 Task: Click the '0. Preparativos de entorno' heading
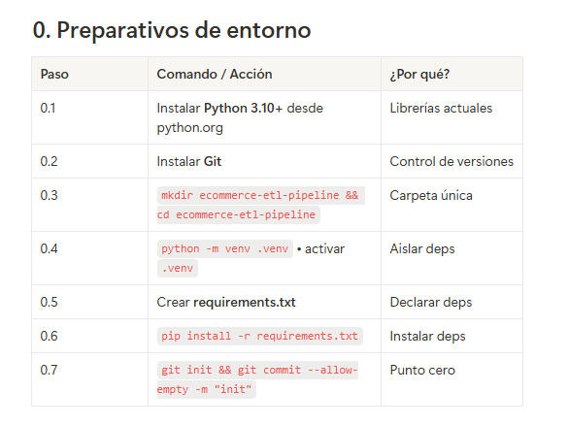pos(172,30)
